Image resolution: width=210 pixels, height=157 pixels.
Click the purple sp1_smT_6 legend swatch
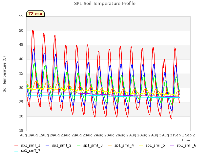point(172,146)
